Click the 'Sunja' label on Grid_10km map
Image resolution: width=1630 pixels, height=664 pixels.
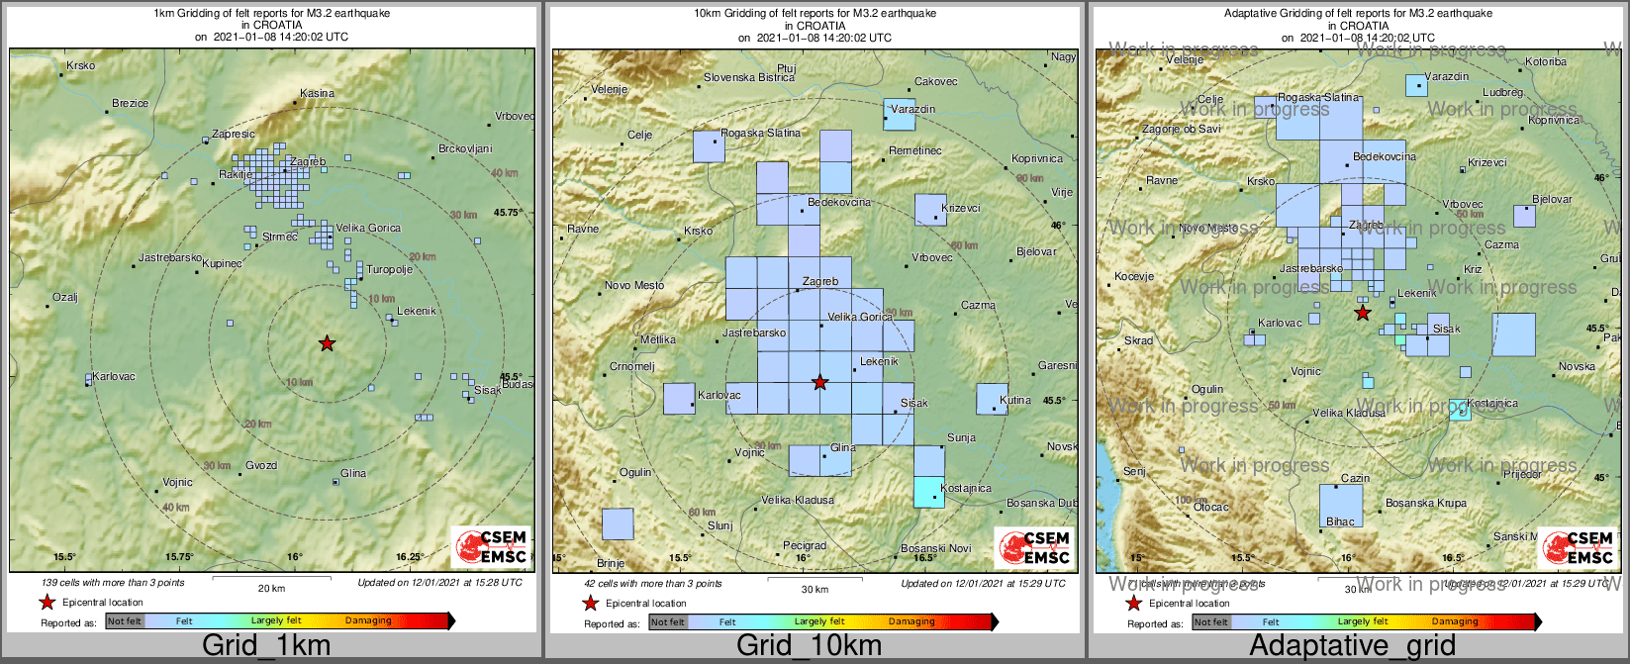[x=961, y=437]
